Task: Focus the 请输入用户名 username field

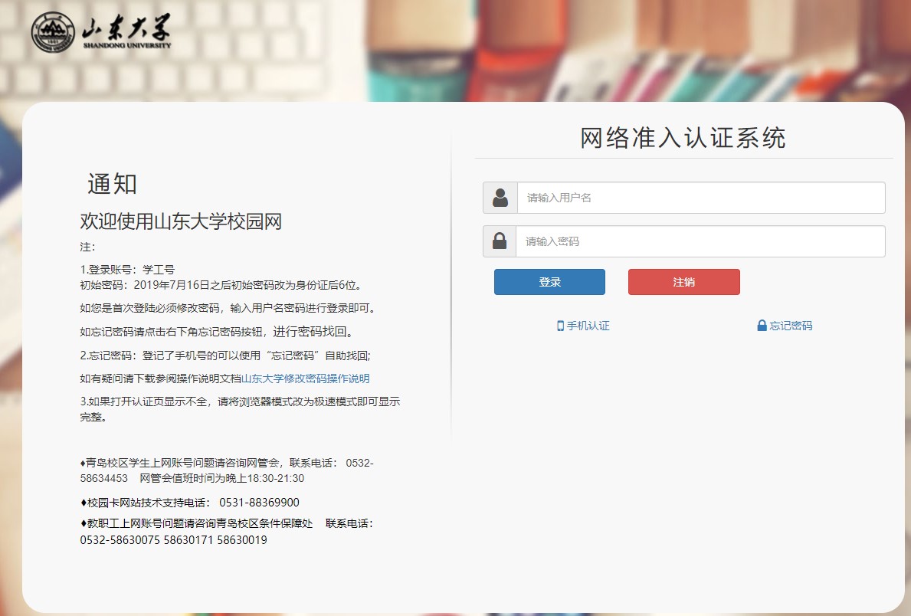Action: (x=700, y=198)
